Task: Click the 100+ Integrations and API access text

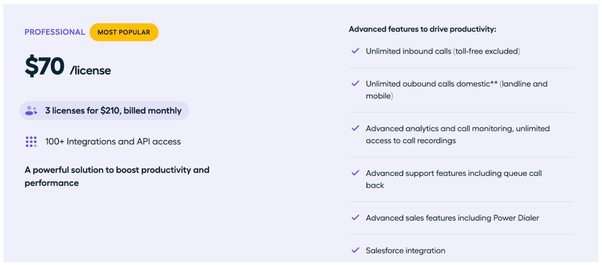Action: 113,142
